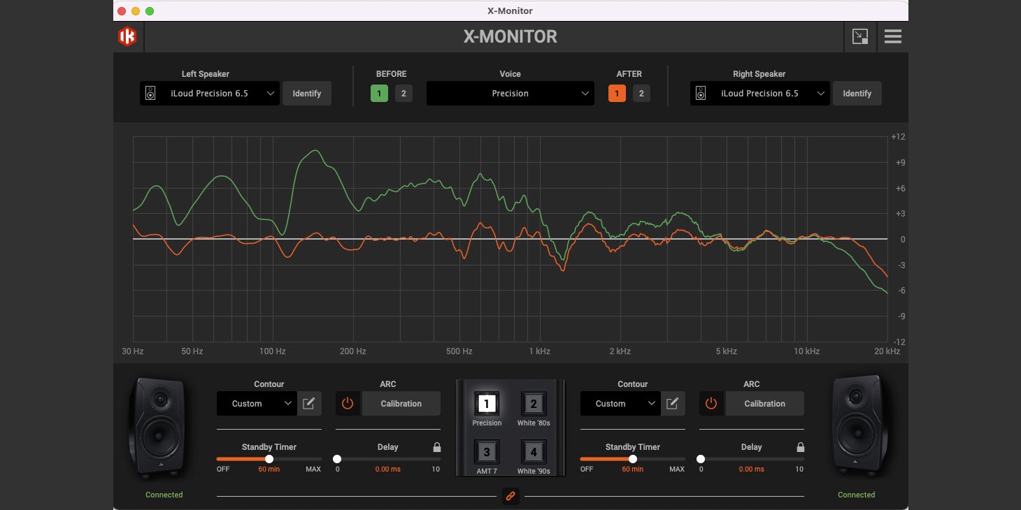The width and height of the screenshot is (1021, 510).
Task: Click the right Delay lock icon
Action: pyautogui.click(x=801, y=447)
